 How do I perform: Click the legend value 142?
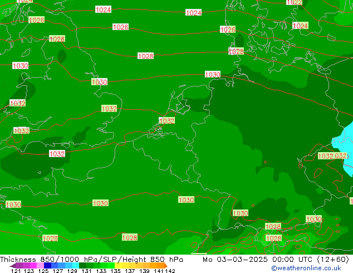click(x=170, y=271)
